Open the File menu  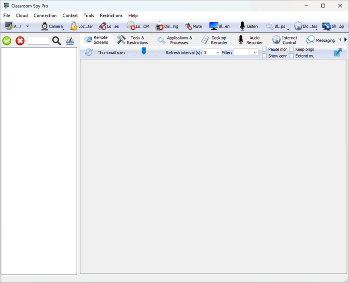tap(6, 15)
